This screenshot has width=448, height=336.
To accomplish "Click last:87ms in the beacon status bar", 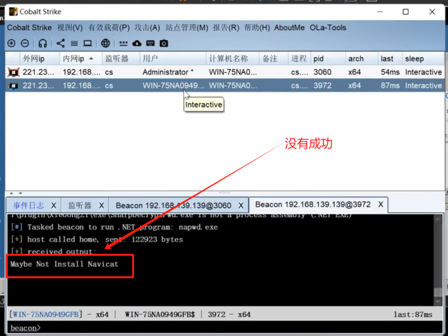I will (413, 315).
